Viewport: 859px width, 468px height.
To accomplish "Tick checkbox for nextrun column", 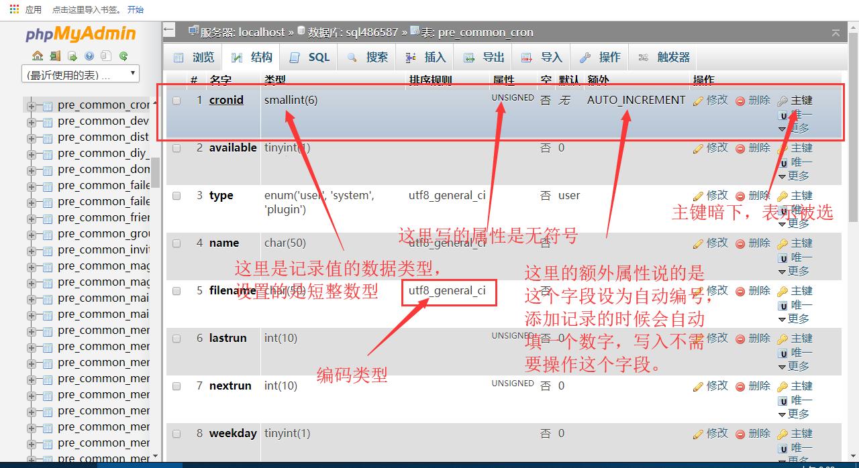I will click(x=176, y=386).
